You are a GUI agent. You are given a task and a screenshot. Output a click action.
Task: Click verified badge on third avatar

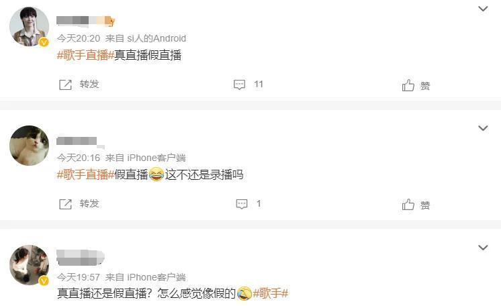click(44, 280)
